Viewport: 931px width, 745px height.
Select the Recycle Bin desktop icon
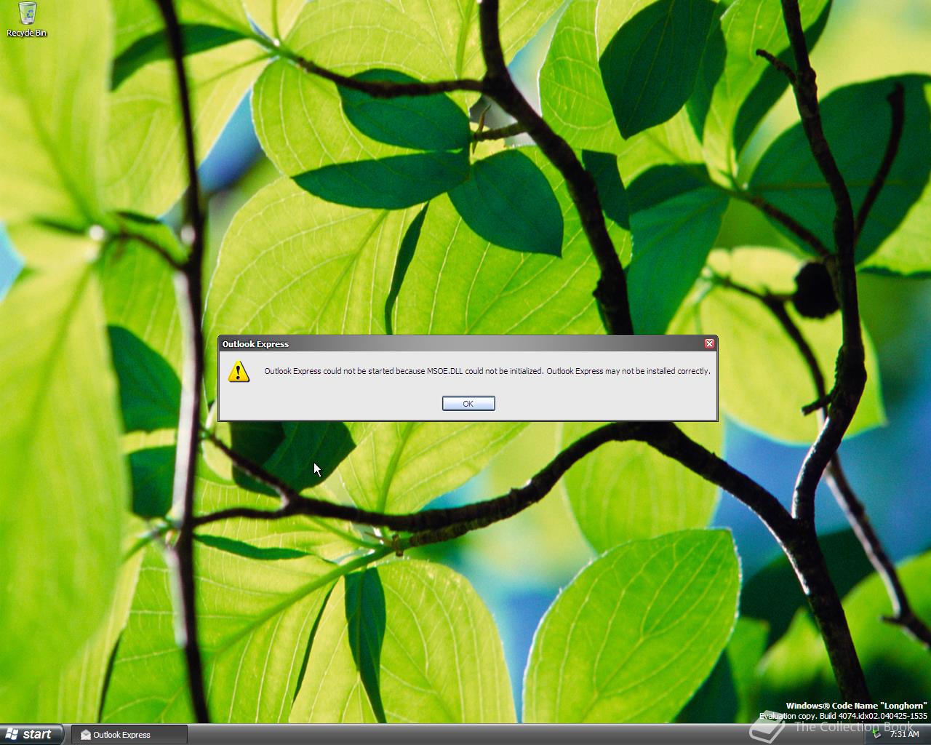(x=27, y=20)
